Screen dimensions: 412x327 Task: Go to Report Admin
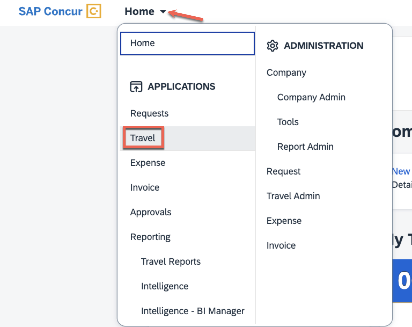305,147
